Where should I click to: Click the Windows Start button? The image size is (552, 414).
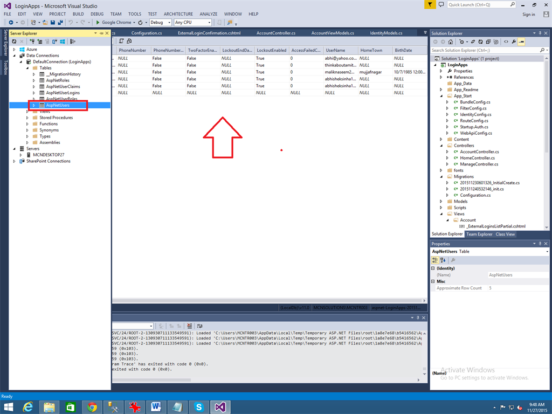pos(8,407)
